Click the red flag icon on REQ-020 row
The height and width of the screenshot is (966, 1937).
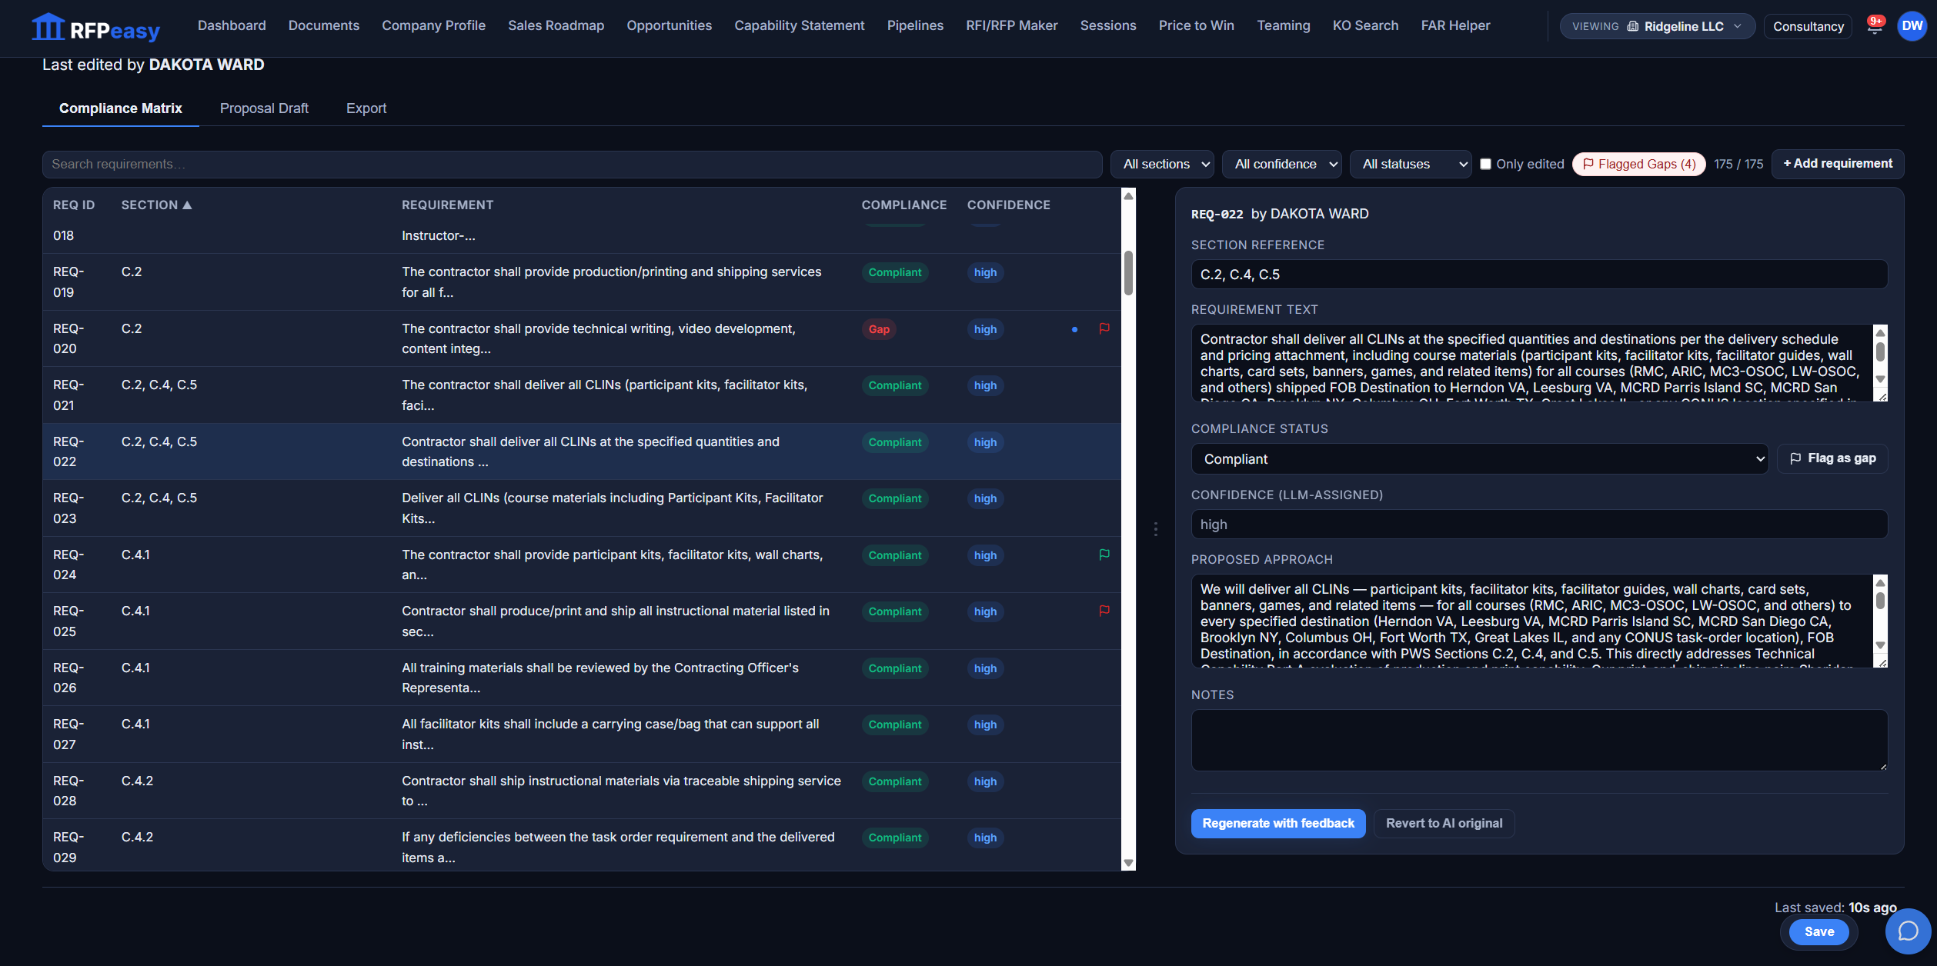coord(1104,328)
